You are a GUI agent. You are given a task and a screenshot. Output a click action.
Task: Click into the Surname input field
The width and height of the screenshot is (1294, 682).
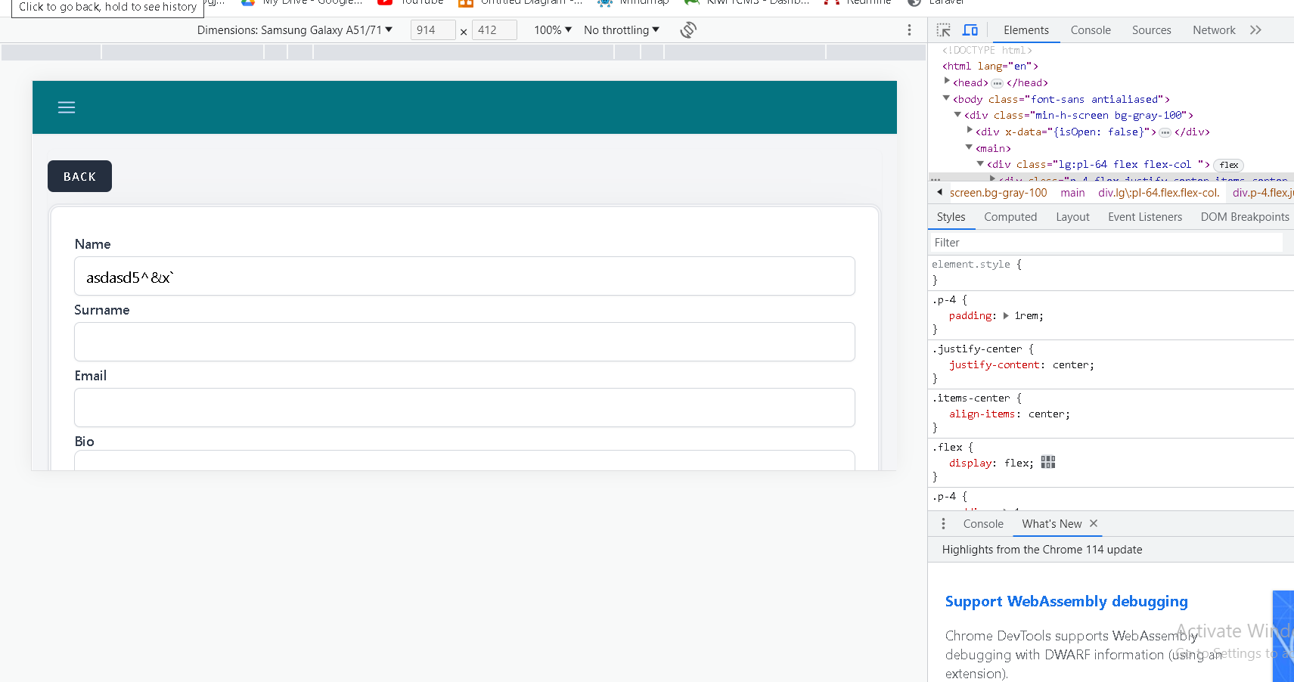[x=464, y=342]
